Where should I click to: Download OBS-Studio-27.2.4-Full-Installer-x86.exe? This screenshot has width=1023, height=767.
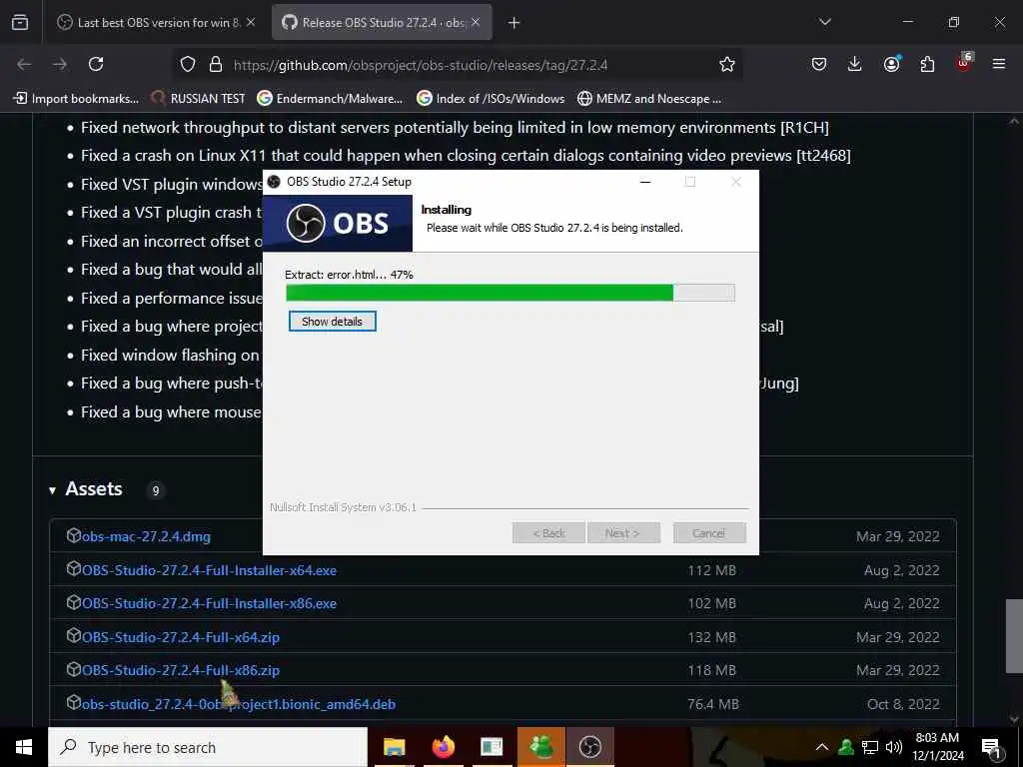tap(210, 604)
